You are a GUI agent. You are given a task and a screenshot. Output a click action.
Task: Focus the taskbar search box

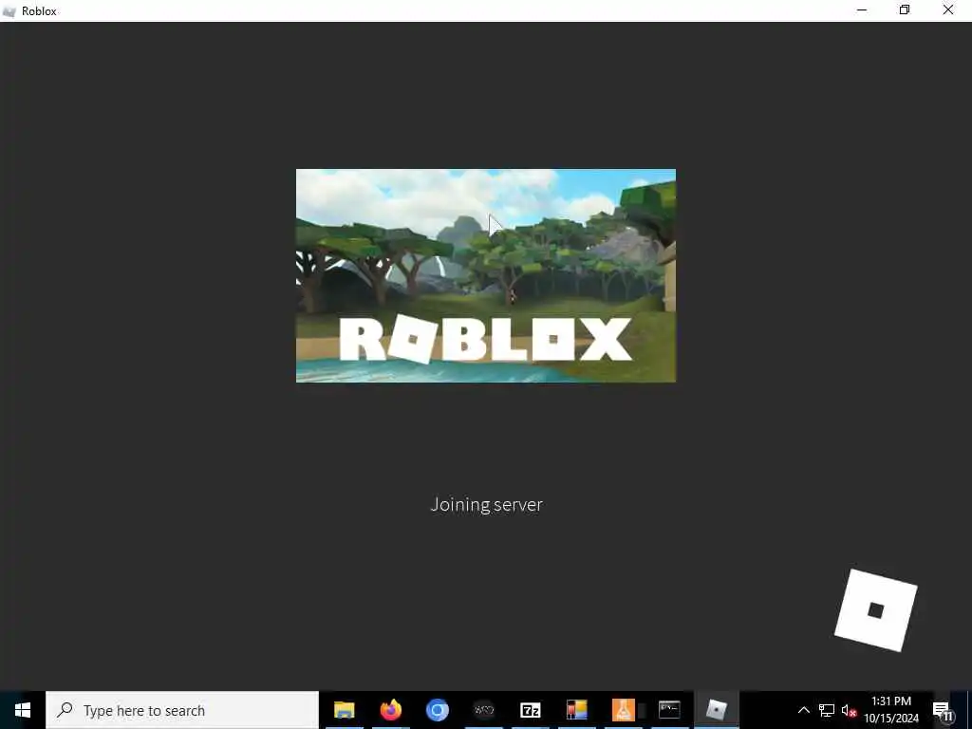tap(182, 710)
